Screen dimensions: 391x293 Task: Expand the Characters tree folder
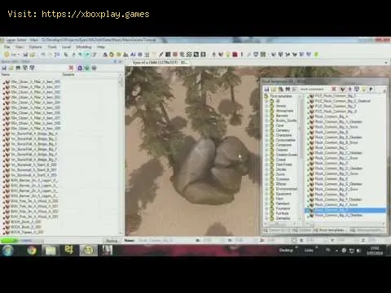point(266,135)
